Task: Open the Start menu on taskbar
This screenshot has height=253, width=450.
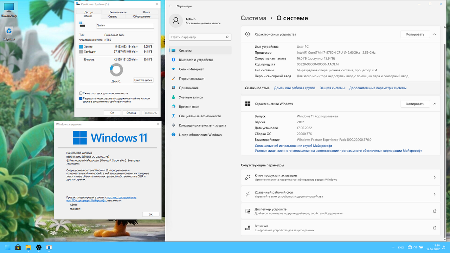Action: tap(7, 247)
